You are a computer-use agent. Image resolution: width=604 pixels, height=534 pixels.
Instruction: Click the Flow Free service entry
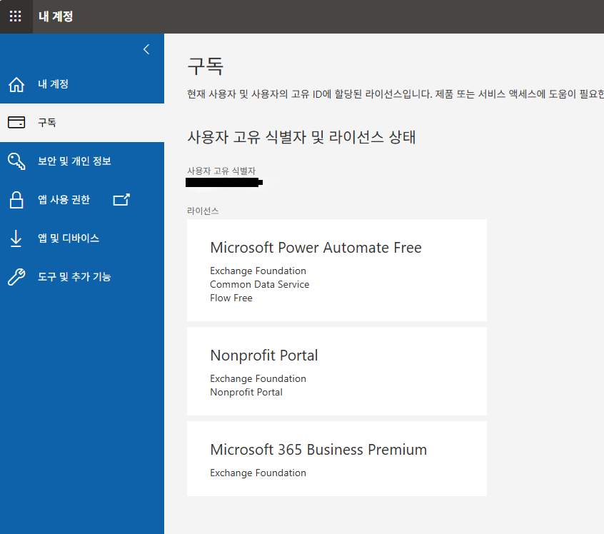[x=231, y=298]
